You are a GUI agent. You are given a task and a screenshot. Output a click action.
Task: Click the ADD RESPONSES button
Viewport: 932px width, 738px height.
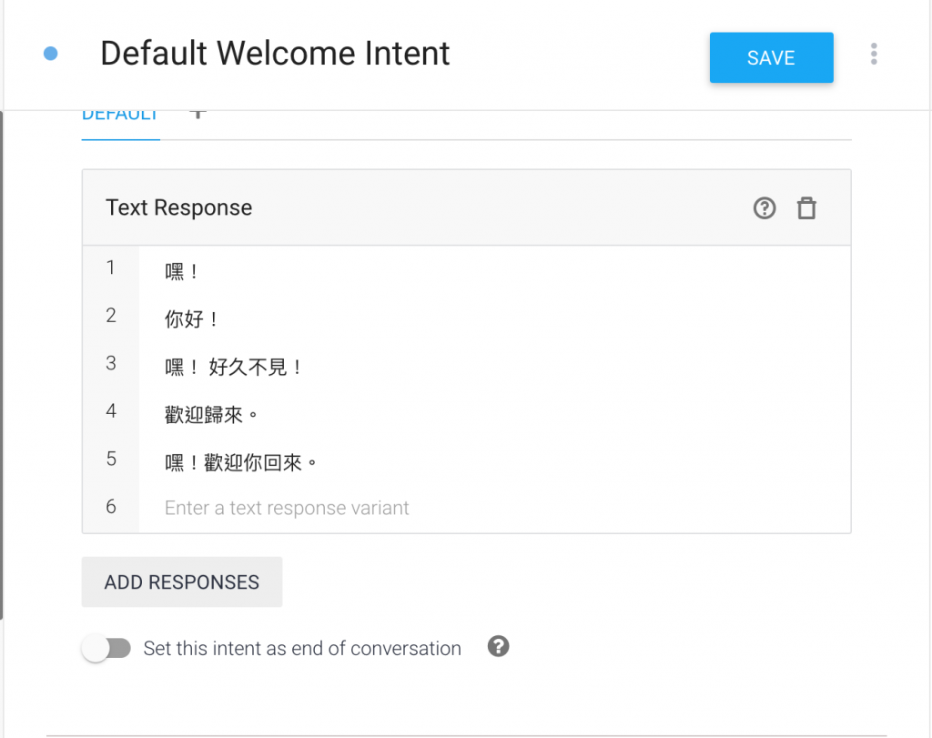pyautogui.click(x=182, y=582)
